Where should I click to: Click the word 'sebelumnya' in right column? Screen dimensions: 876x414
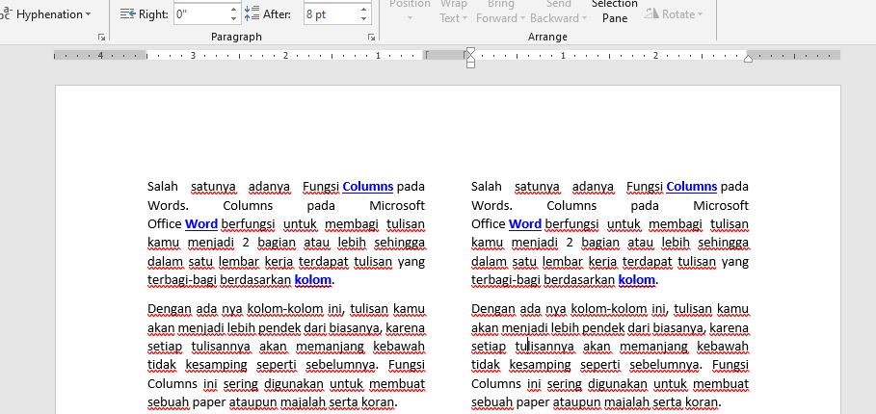pos(664,365)
